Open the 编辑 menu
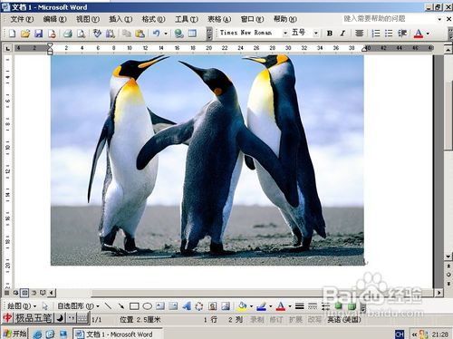 [54, 19]
